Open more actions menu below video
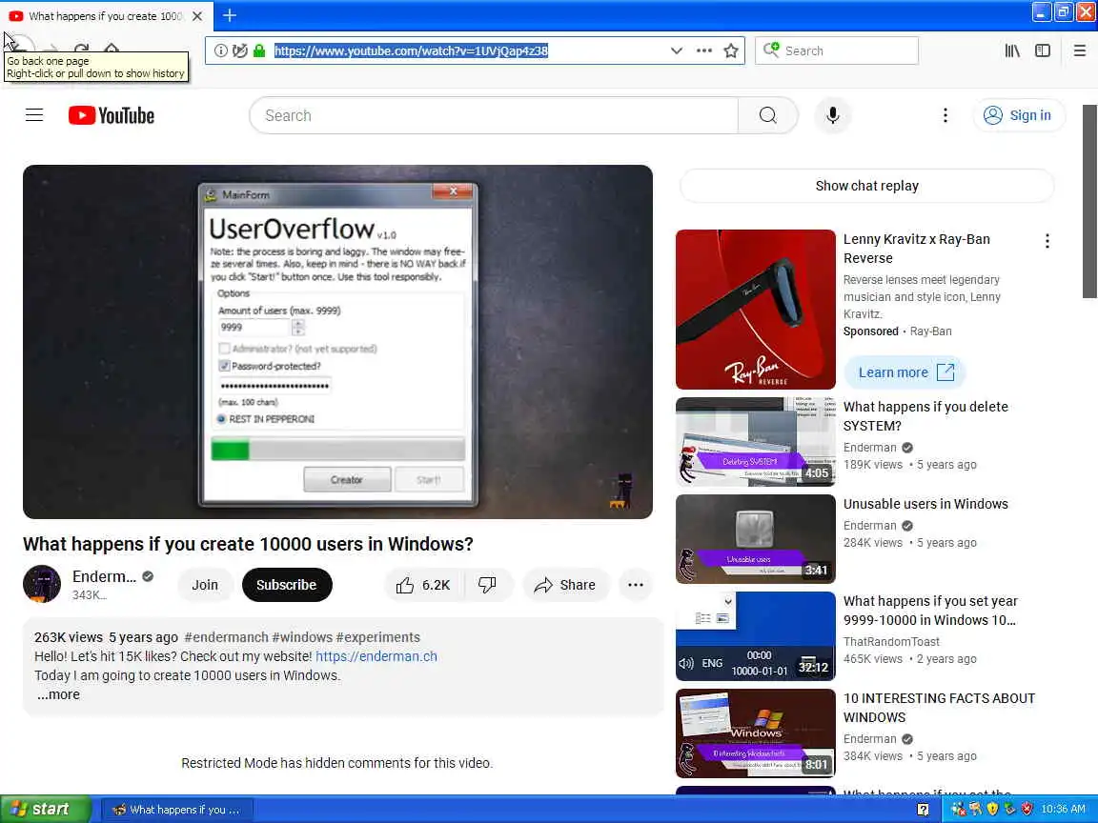Screen dimensions: 1098x823 tap(635, 584)
